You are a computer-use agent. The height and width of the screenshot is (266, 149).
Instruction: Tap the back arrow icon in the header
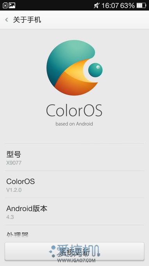click(7, 20)
